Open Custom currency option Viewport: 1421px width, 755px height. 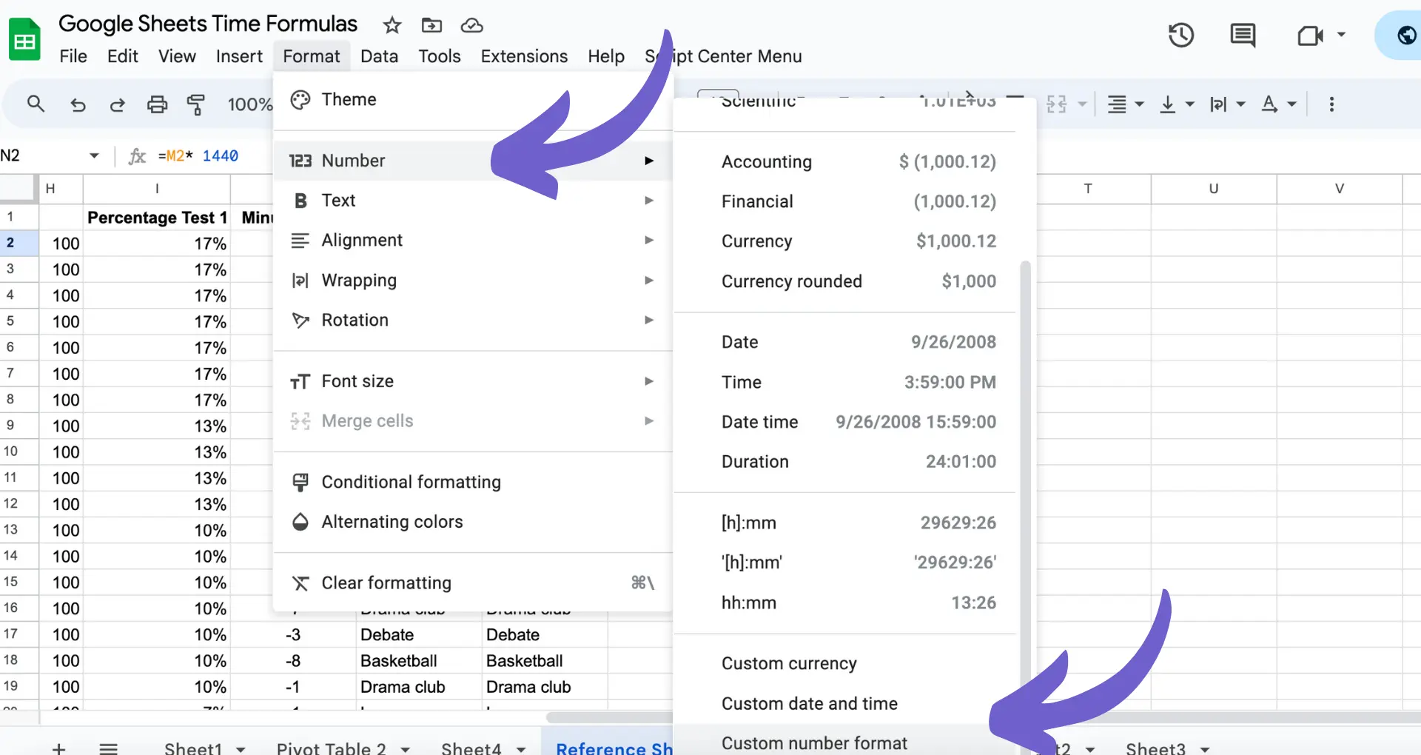[847, 663]
